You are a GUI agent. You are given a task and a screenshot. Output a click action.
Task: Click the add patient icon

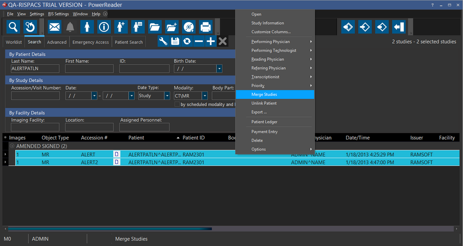coord(121,27)
